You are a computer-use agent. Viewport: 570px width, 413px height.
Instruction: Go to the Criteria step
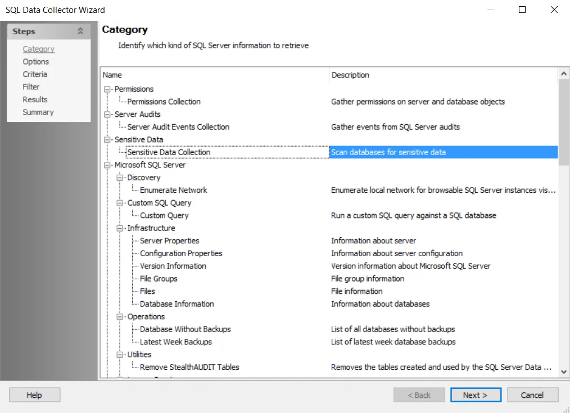(x=35, y=74)
